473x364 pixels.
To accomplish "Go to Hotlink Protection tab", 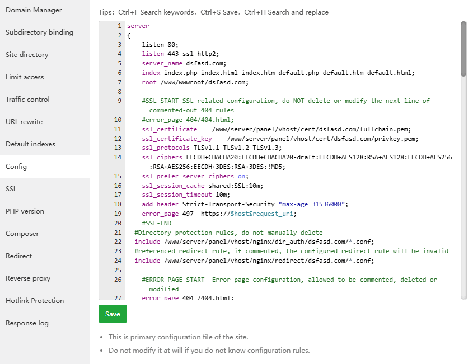I will 35,301.
